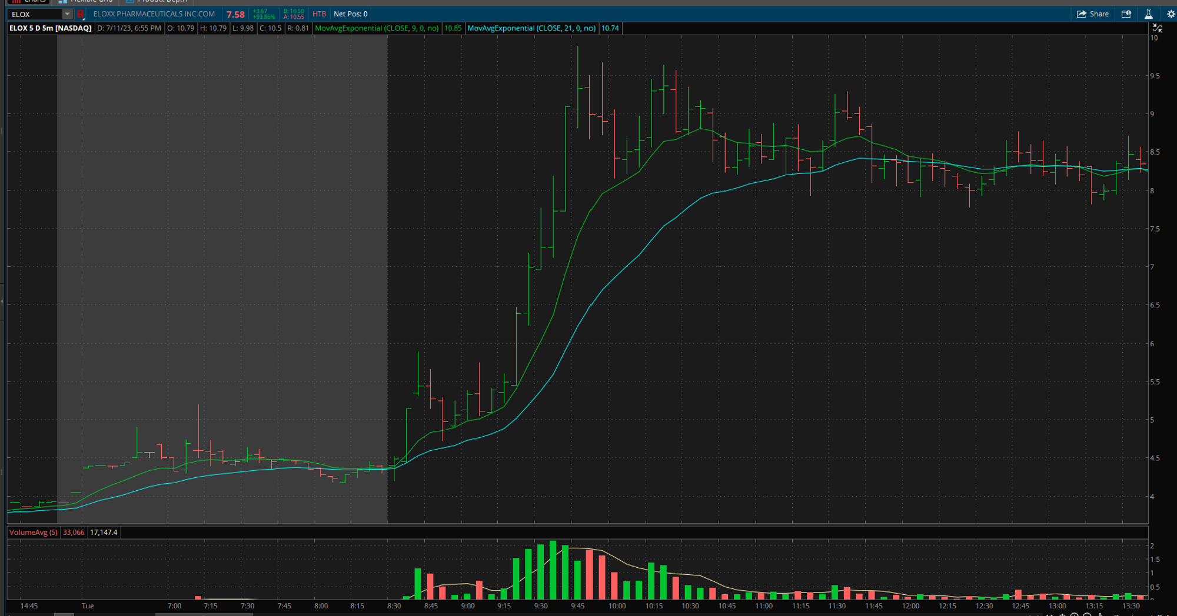The height and width of the screenshot is (616, 1177).
Task: Click the Net Pos: 0 label
Action: pos(351,14)
